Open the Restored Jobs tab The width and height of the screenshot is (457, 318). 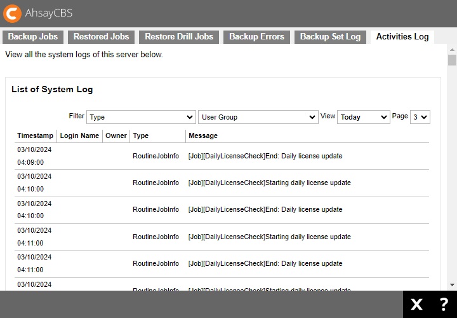pyautogui.click(x=101, y=37)
